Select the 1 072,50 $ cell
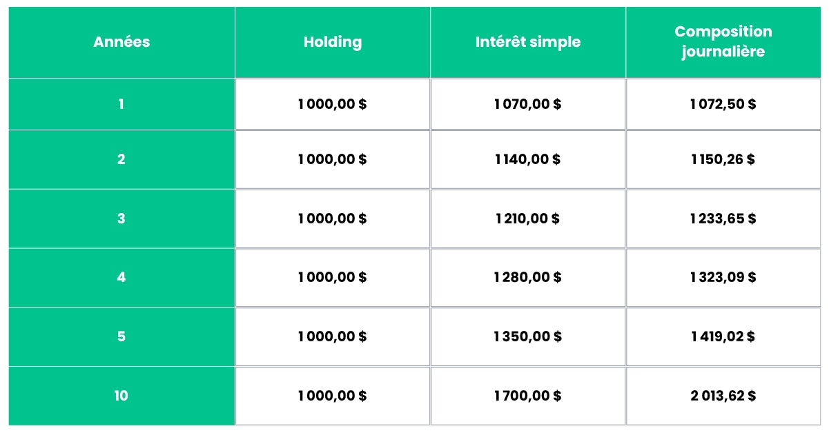Viewport: 829px width, 433px height. 723,105
